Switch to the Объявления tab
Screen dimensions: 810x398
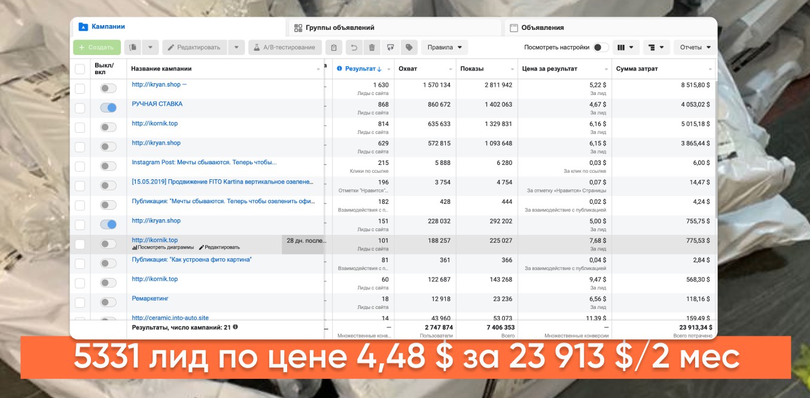point(610,27)
